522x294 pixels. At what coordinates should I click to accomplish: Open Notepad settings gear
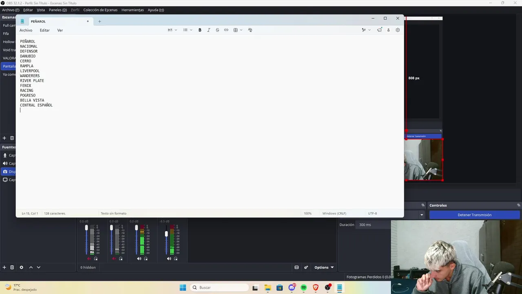click(398, 30)
